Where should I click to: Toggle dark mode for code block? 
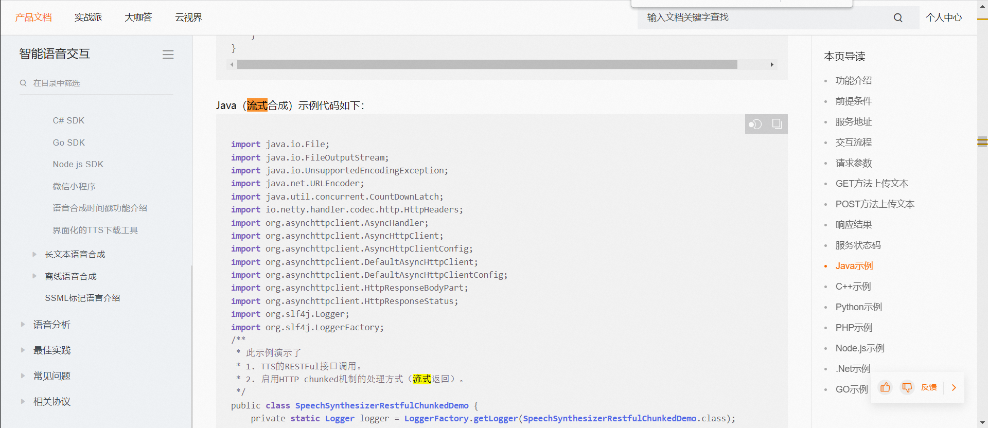[x=755, y=124]
